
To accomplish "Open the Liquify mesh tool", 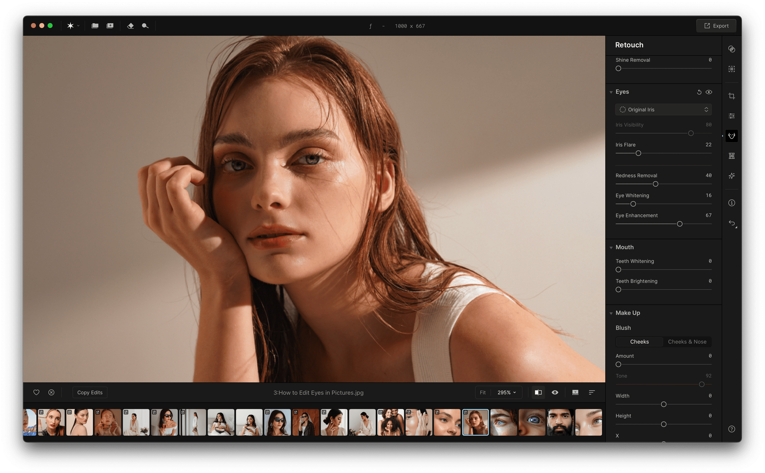I will coord(732,155).
